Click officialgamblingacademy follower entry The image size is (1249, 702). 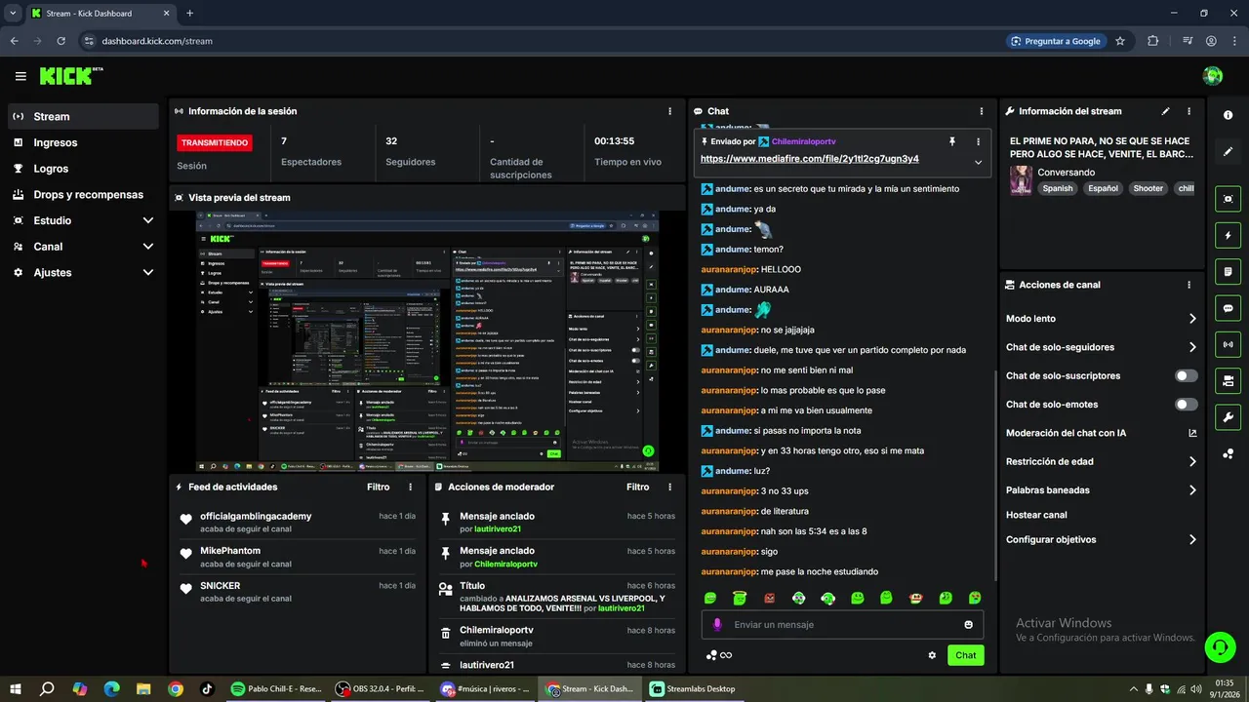tap(299, 523)
